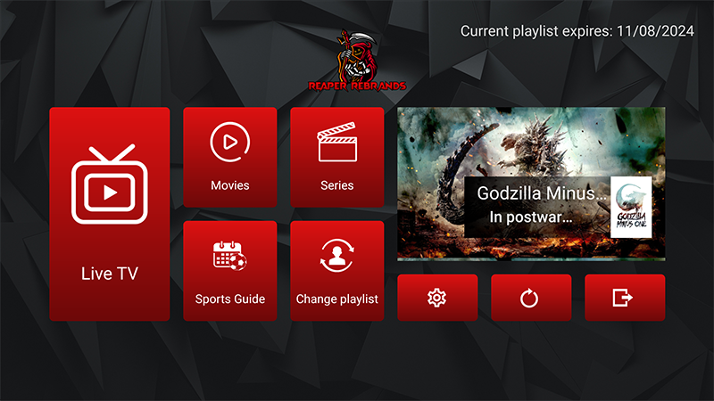Choose the Change playlist text label
This screenshot has width=714, height=401.
click(x=336, y=299)
